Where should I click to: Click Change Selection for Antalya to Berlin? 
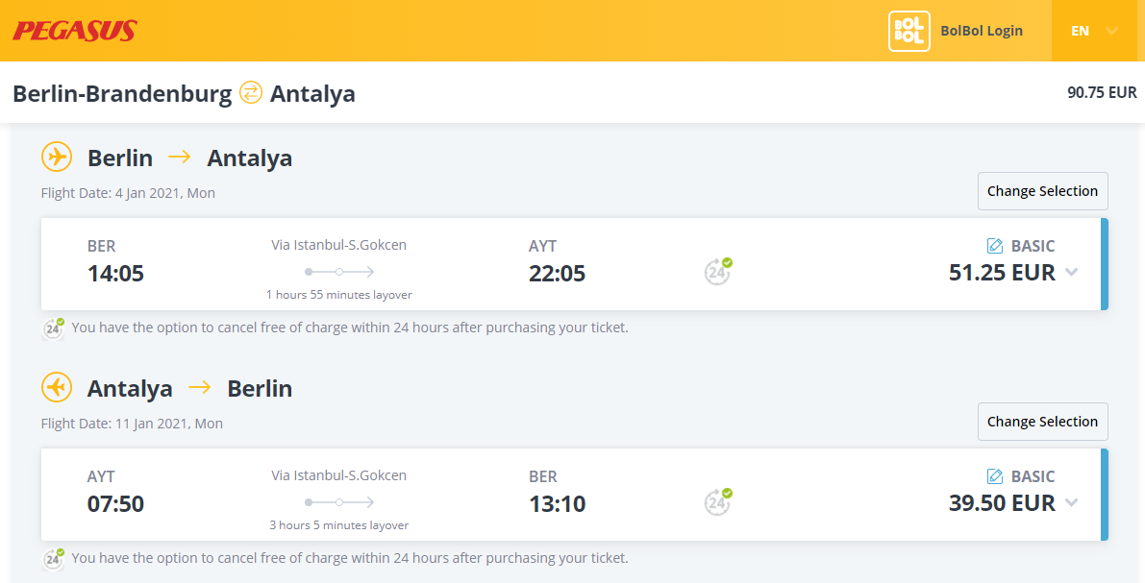(x=1043, y=422)
